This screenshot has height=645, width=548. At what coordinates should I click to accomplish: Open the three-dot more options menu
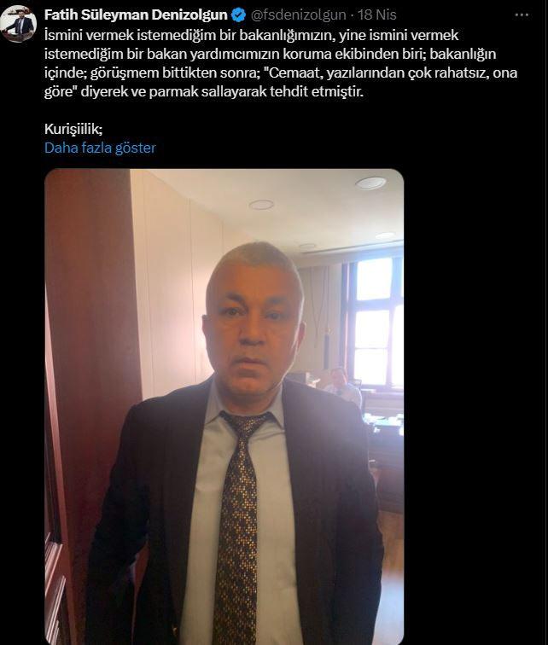point(522,15)
